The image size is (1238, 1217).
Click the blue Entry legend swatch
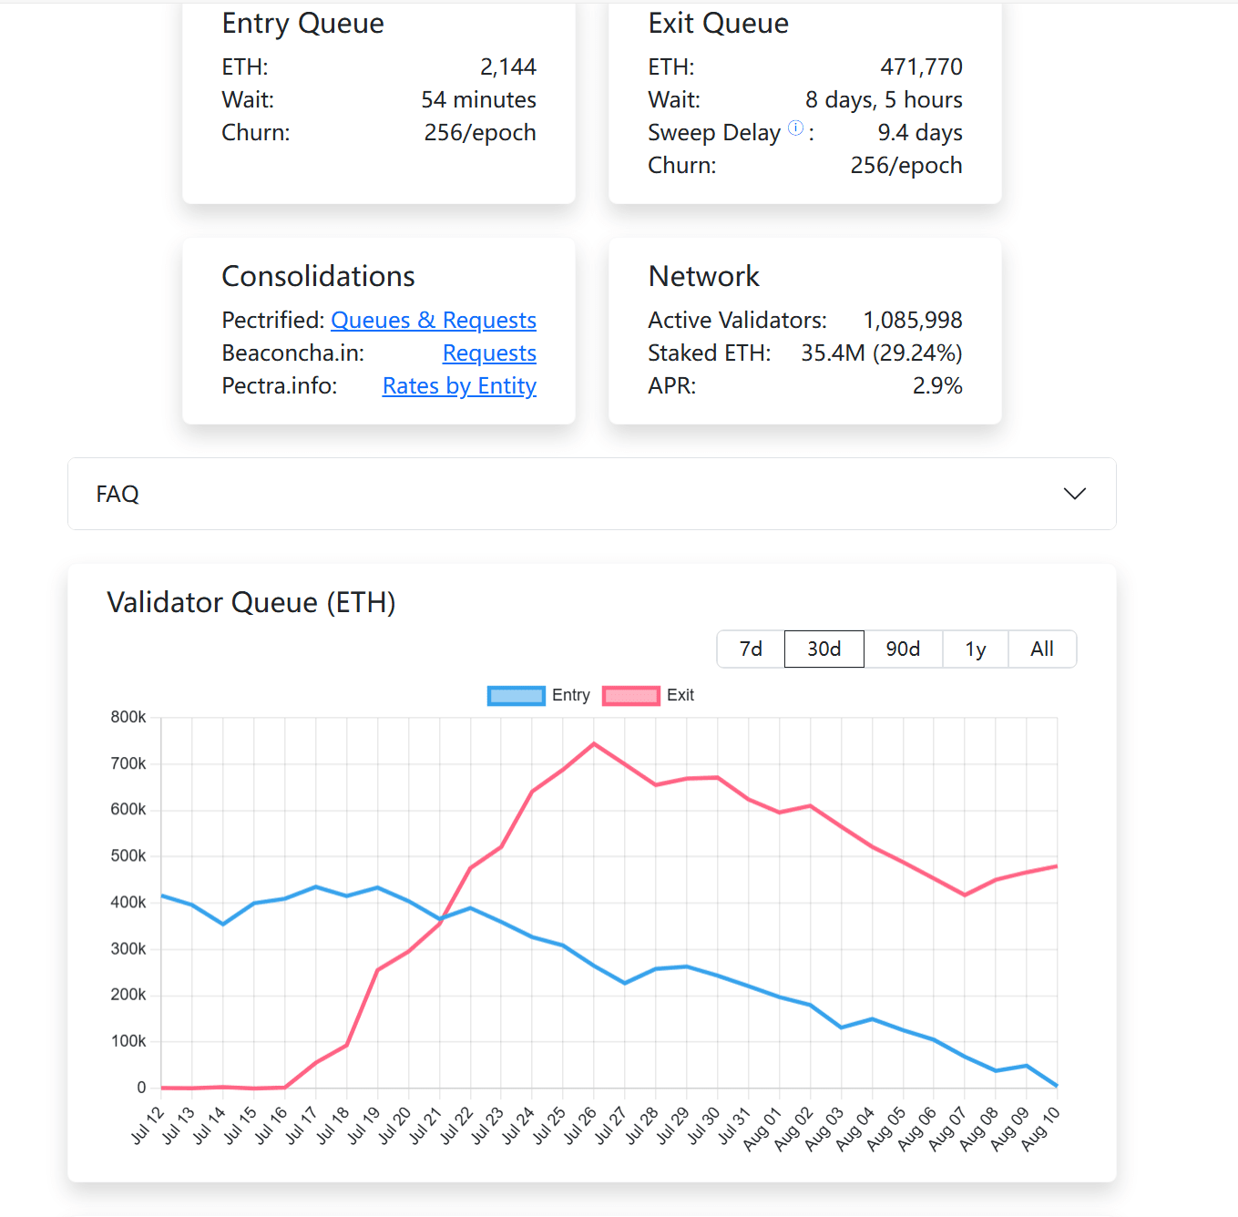coord(517,696)
